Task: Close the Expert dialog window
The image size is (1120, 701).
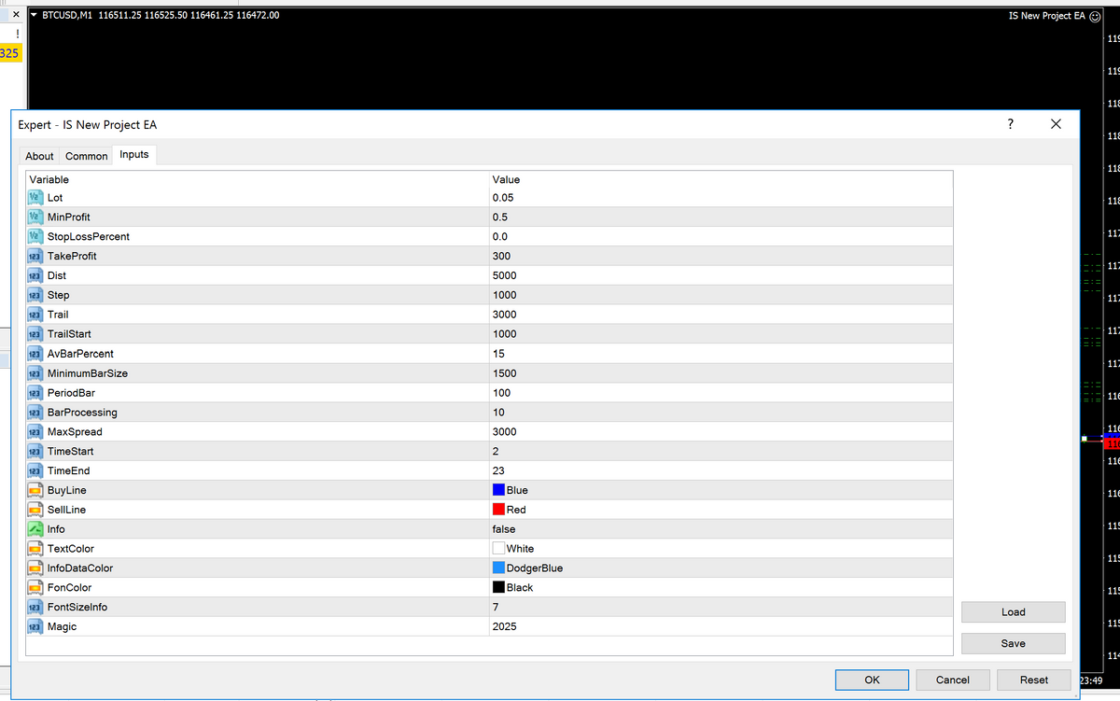Action: click(x=1056, y=124)
